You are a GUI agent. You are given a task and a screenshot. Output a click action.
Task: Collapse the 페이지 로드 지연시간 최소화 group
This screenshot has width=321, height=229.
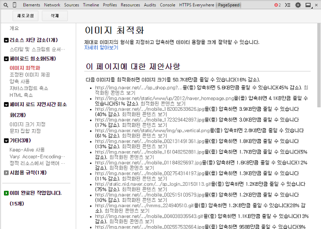point(6,104)
